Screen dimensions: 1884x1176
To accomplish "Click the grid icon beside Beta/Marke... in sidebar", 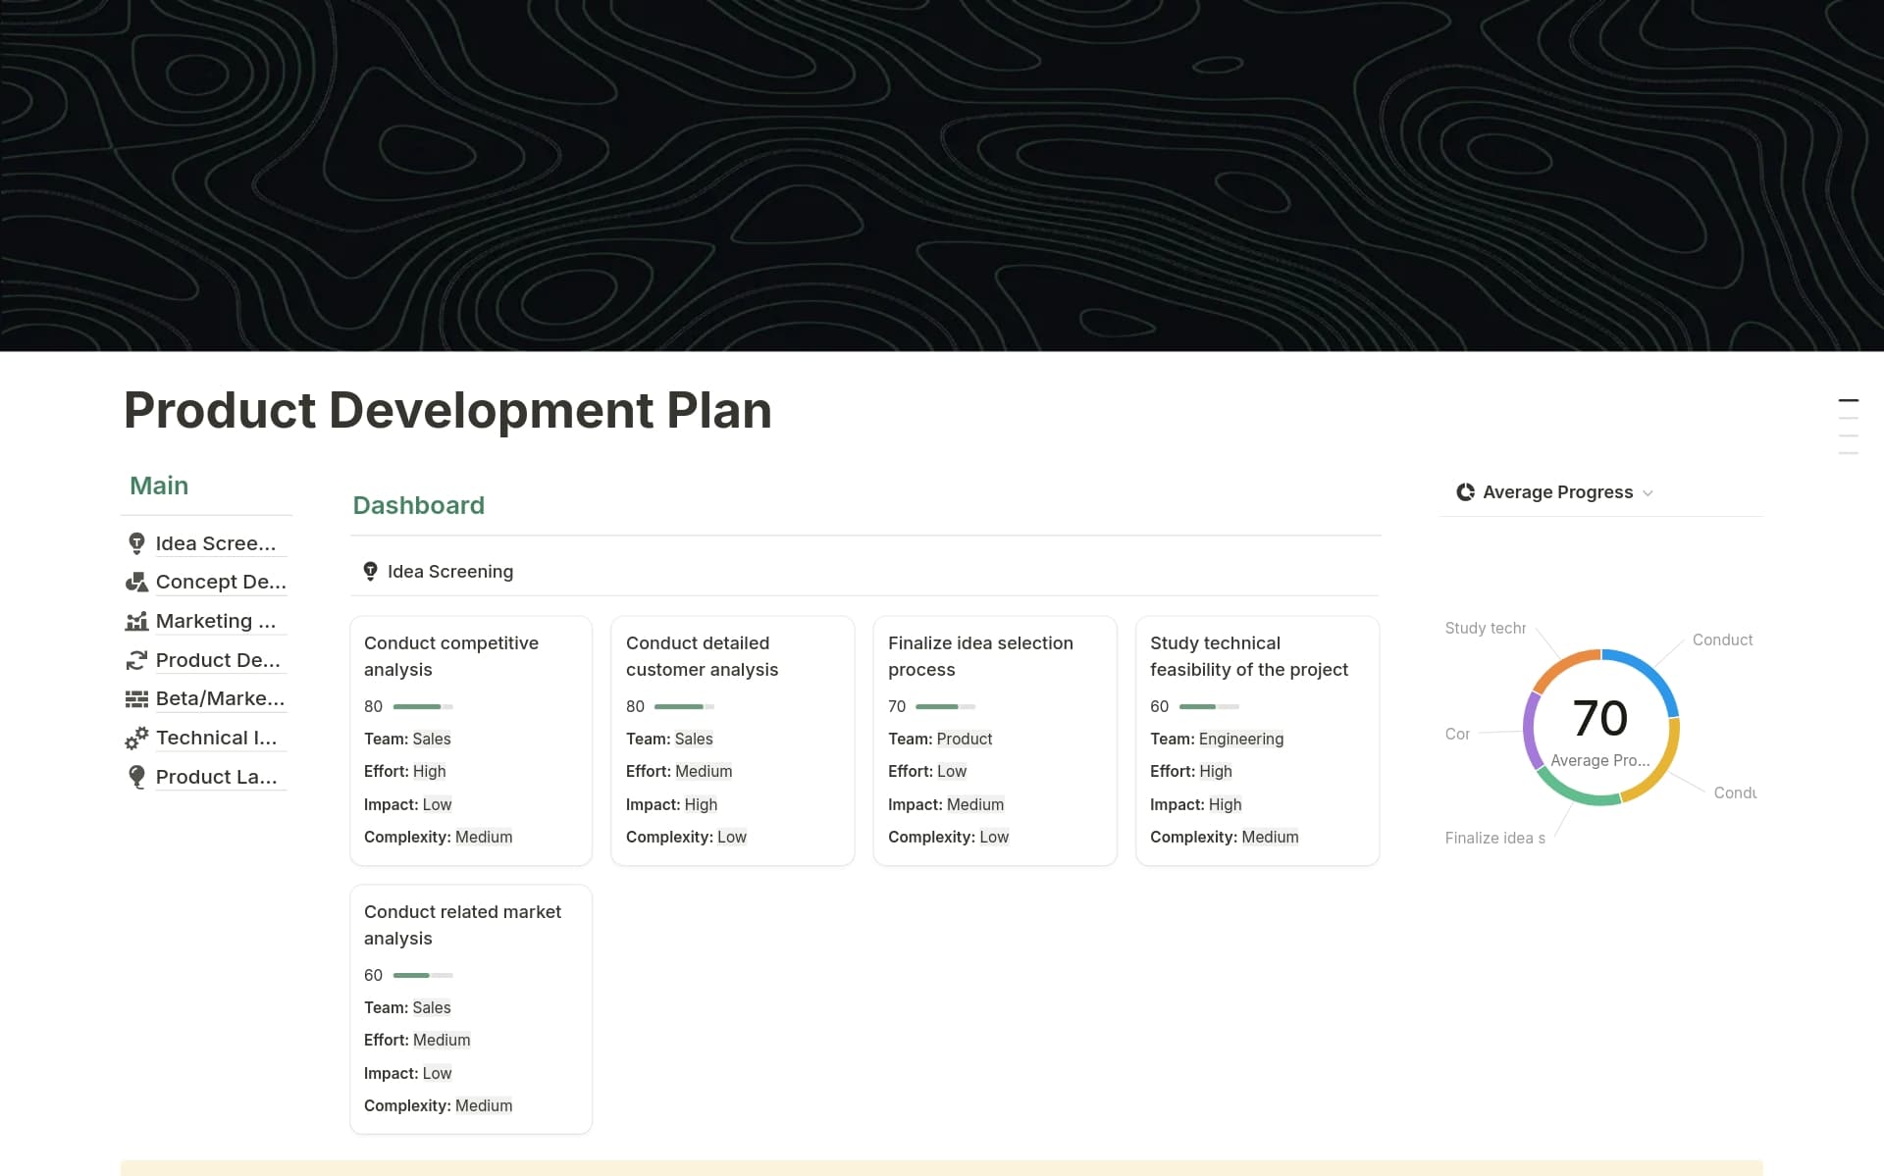I will [136, 698].
